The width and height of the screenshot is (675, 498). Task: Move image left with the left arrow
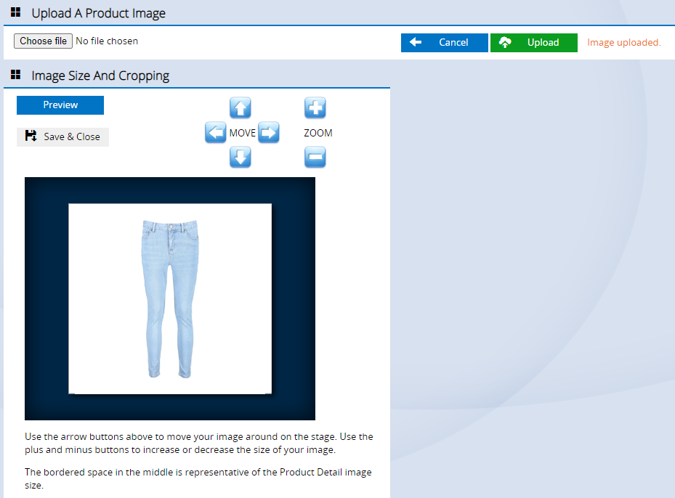216,132
